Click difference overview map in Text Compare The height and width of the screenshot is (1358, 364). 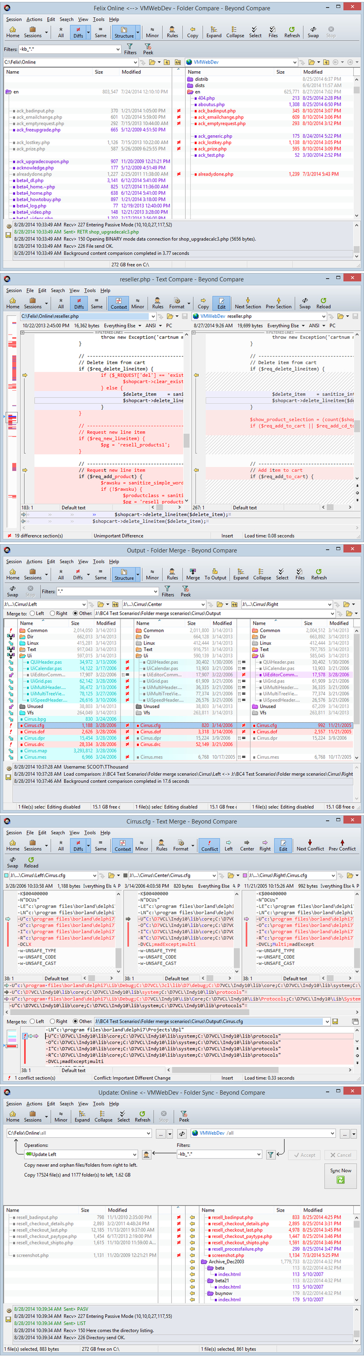[12, 417]
